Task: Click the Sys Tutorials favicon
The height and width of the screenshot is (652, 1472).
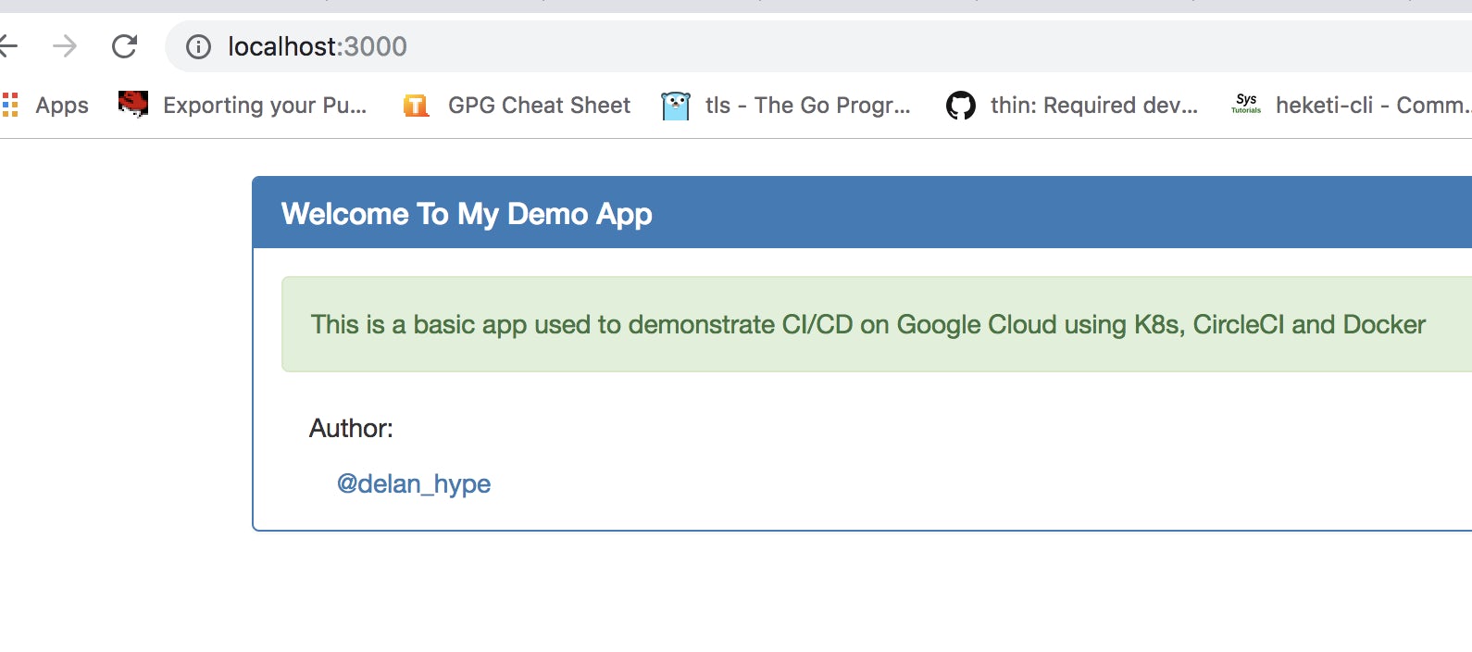Action: coord(1246,105)
